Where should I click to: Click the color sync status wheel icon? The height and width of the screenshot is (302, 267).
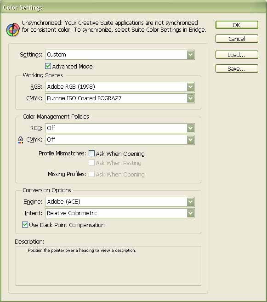tap(13, 30)
